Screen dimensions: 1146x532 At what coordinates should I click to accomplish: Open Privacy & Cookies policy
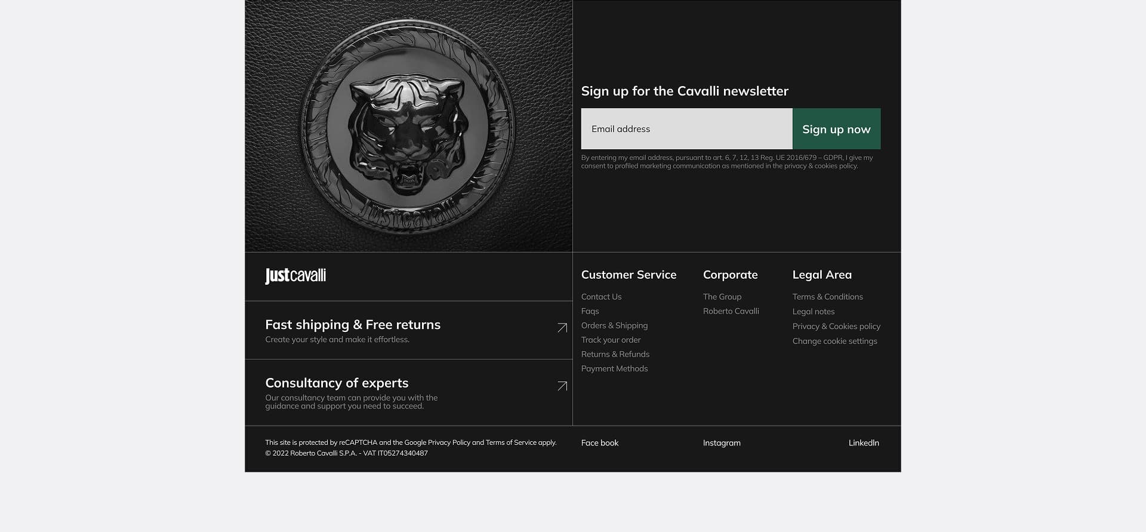click(836, 326)
